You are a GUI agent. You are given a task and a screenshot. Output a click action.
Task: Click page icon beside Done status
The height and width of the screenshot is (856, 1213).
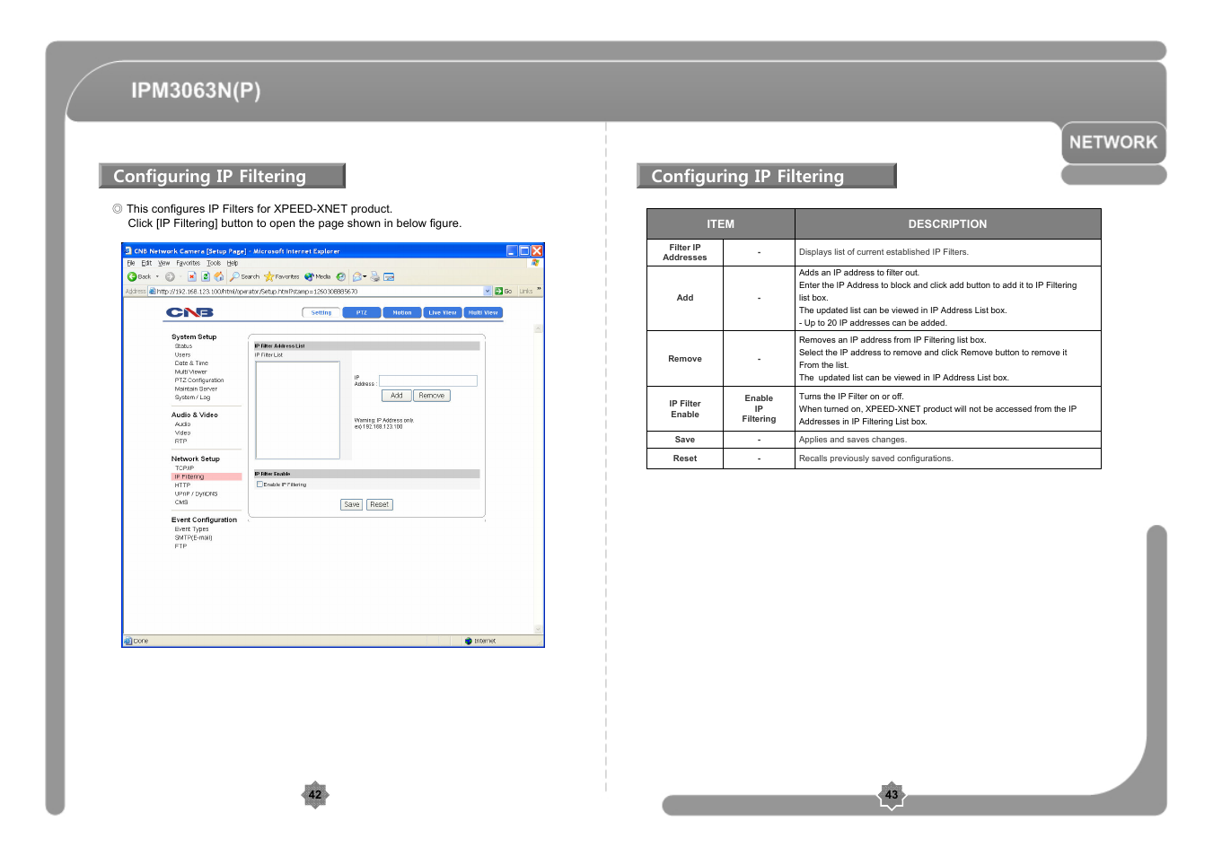click(128, 641)
